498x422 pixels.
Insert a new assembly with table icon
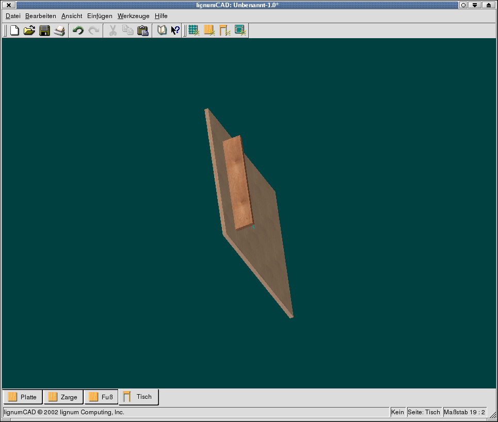coord(224,30)
